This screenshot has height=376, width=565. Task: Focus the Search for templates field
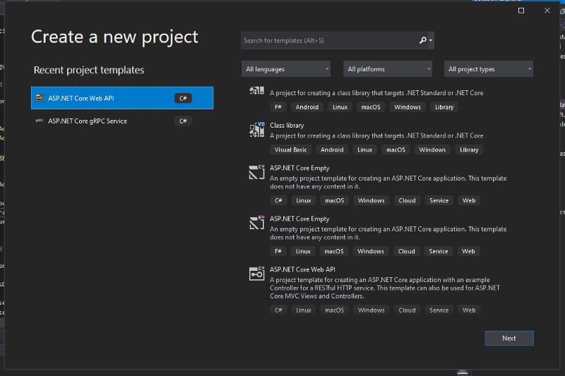[x=328, y=41]
